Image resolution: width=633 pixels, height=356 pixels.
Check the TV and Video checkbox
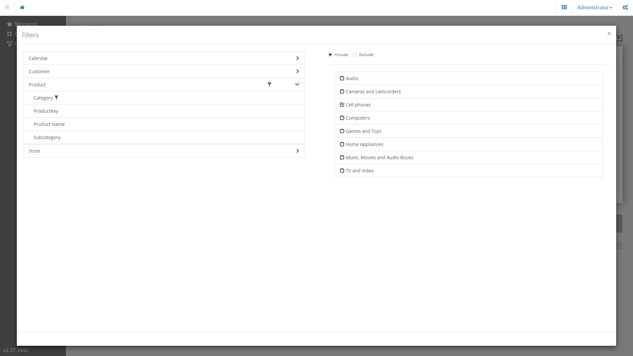(x=342, y=171)
